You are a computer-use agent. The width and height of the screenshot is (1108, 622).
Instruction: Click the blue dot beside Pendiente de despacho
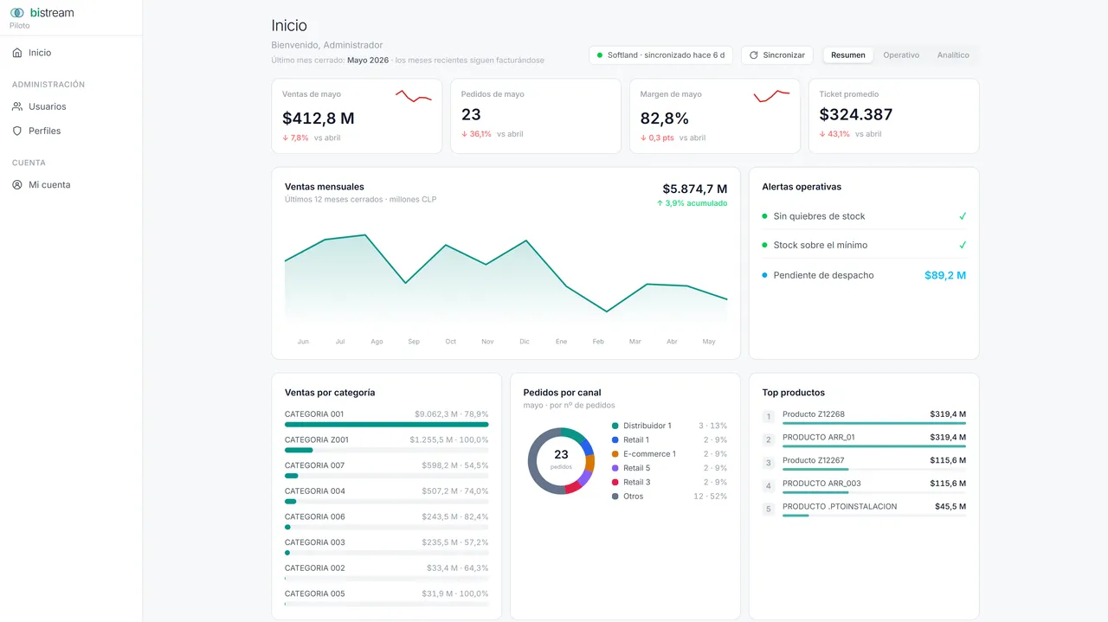pyautogui.click(x=764, y=275)
